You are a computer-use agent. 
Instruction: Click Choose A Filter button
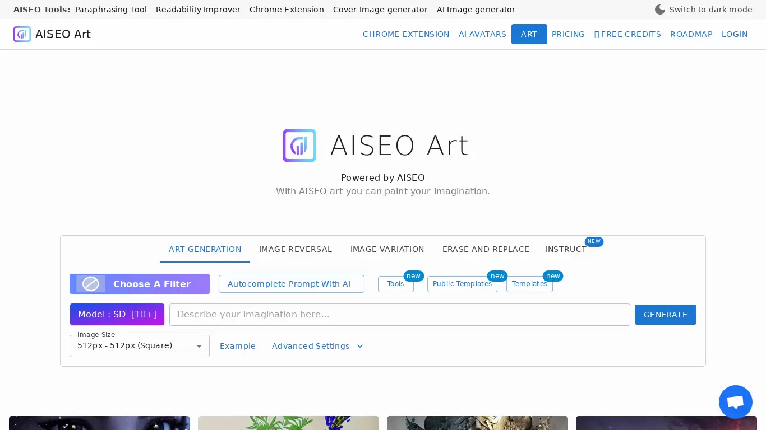(140, 284)
